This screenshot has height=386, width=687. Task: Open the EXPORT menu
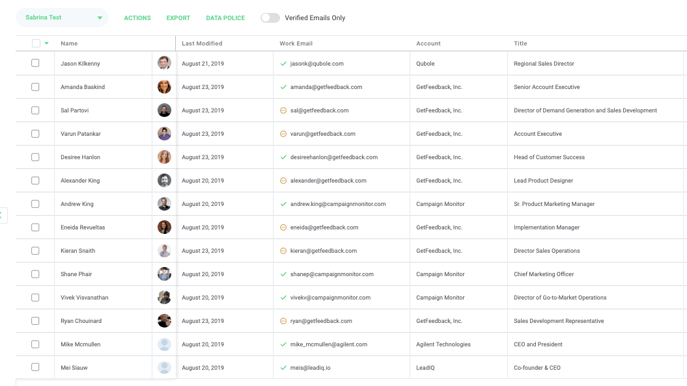178,18
